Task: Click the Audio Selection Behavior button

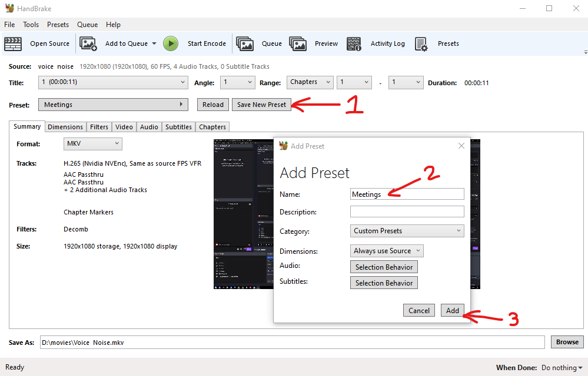Action: click(384, 267)
